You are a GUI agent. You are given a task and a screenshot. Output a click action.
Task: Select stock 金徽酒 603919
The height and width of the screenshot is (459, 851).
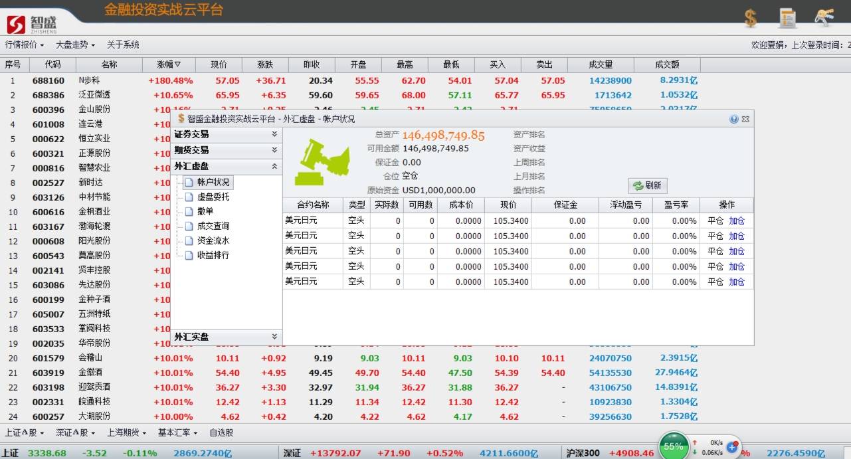(350, 373)
